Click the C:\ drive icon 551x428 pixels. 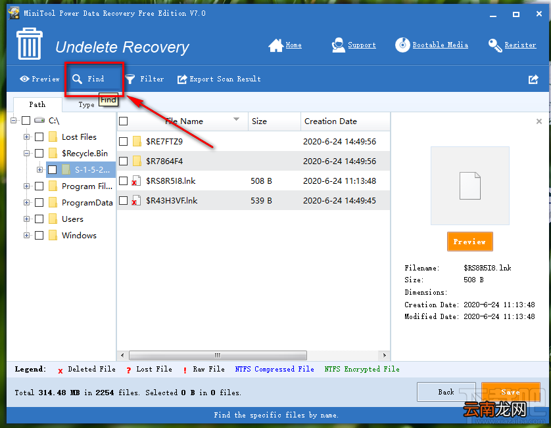(x=39, y=120)
